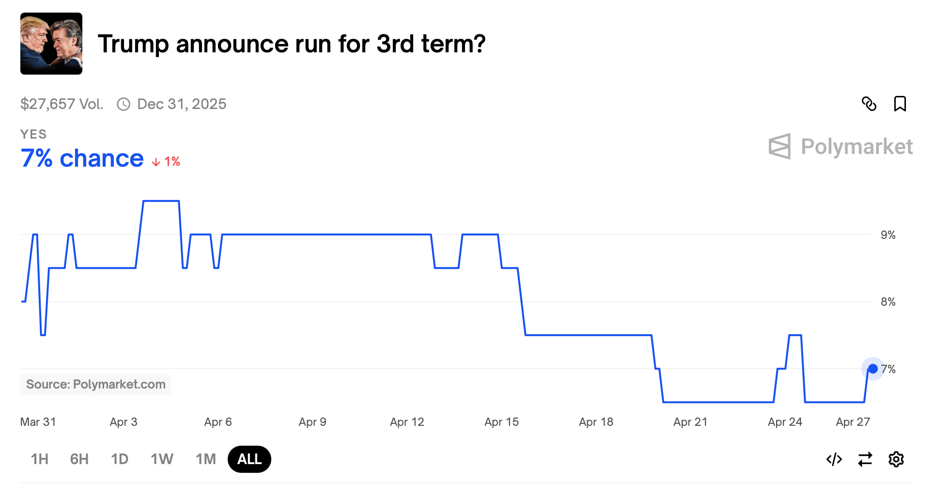Switch chart to 1W range
Image resolution: width=934 pixels, height=498 pixels.
[162, 459]
